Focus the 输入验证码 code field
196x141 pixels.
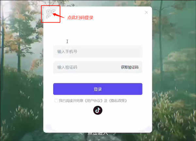86,67
